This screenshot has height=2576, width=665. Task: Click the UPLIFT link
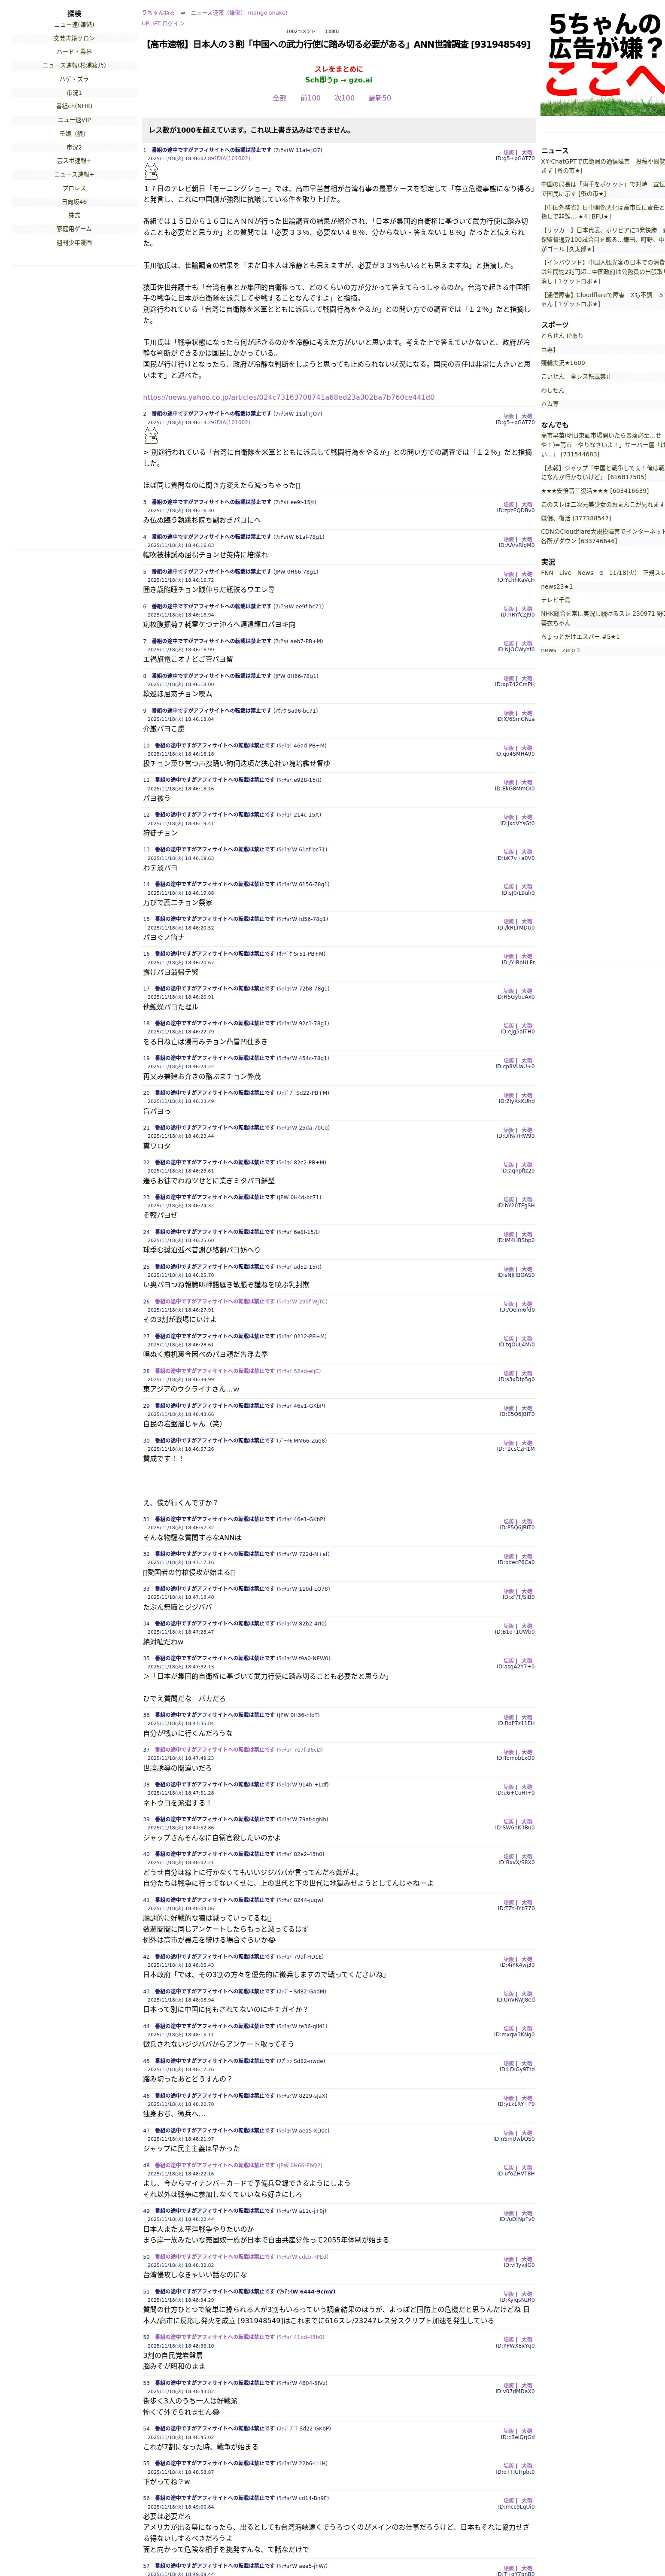tap(151, 23)
